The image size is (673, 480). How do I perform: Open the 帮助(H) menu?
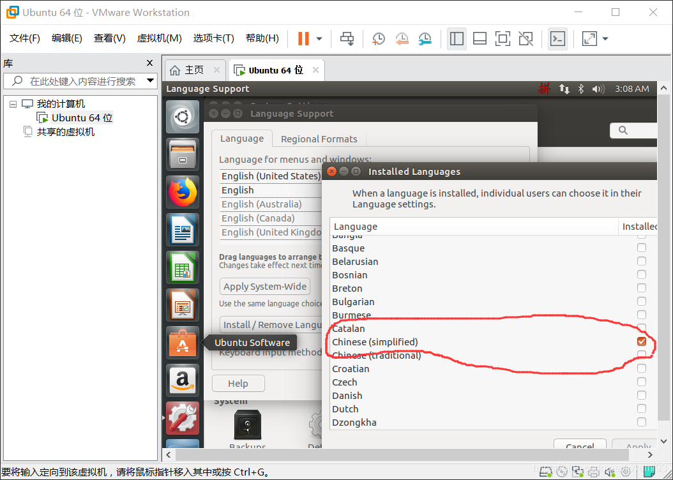click(x=262, y=38)
